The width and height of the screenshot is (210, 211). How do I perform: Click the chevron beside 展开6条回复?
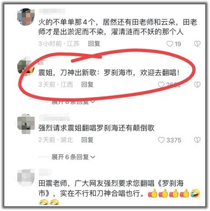pos(93,157)
